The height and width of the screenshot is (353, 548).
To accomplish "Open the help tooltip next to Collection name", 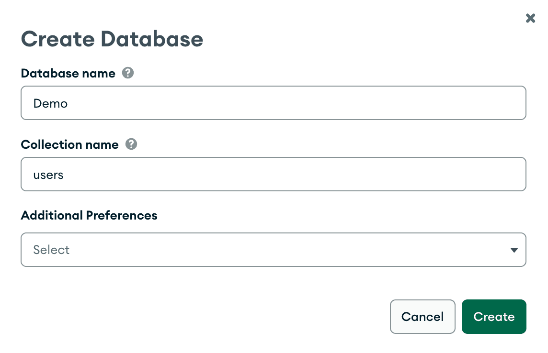I will pos(131,144).
